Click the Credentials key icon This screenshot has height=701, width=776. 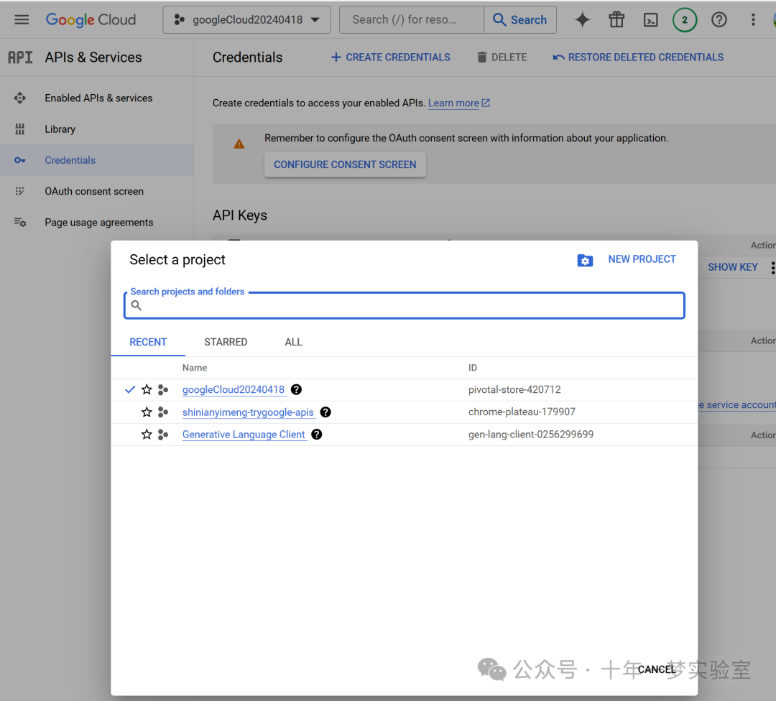coord(20,160)
